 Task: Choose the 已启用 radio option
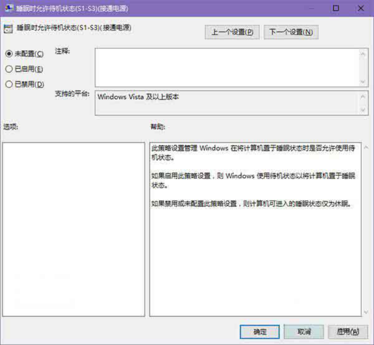coord(9,69)
